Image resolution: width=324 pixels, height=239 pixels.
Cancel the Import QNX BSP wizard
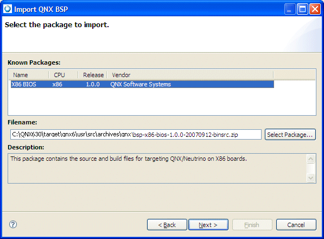[296, 224]
